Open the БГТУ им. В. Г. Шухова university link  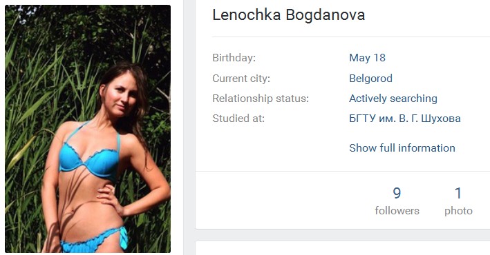click(x=405, y=119)
